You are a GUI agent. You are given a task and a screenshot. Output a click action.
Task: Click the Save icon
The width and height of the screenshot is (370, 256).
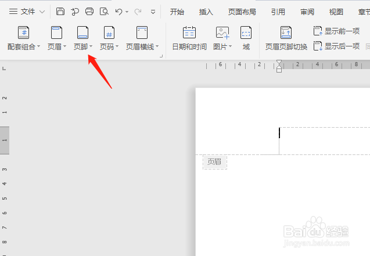[x=60, y=11]
